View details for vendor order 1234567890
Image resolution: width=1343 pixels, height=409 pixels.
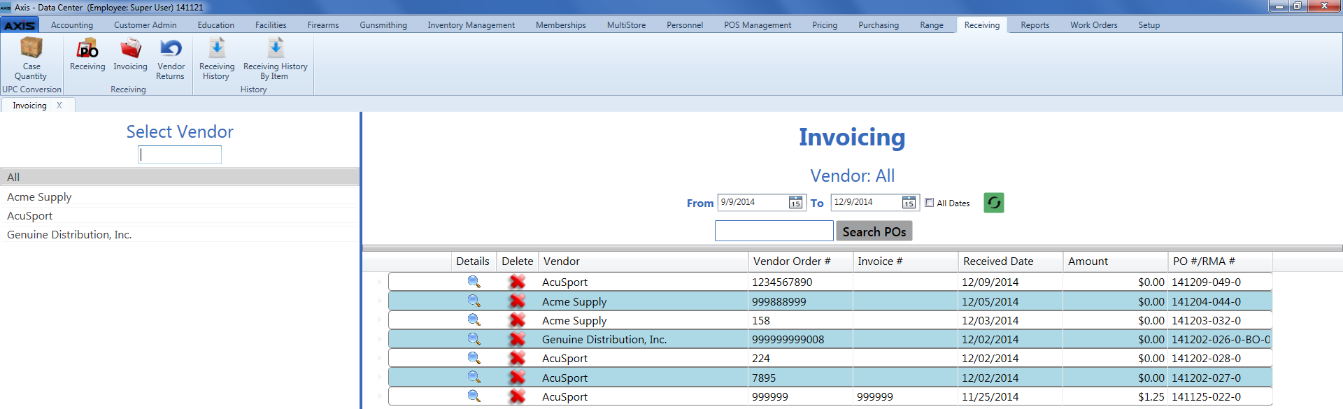pyautogui.click(x=474, y=282)
